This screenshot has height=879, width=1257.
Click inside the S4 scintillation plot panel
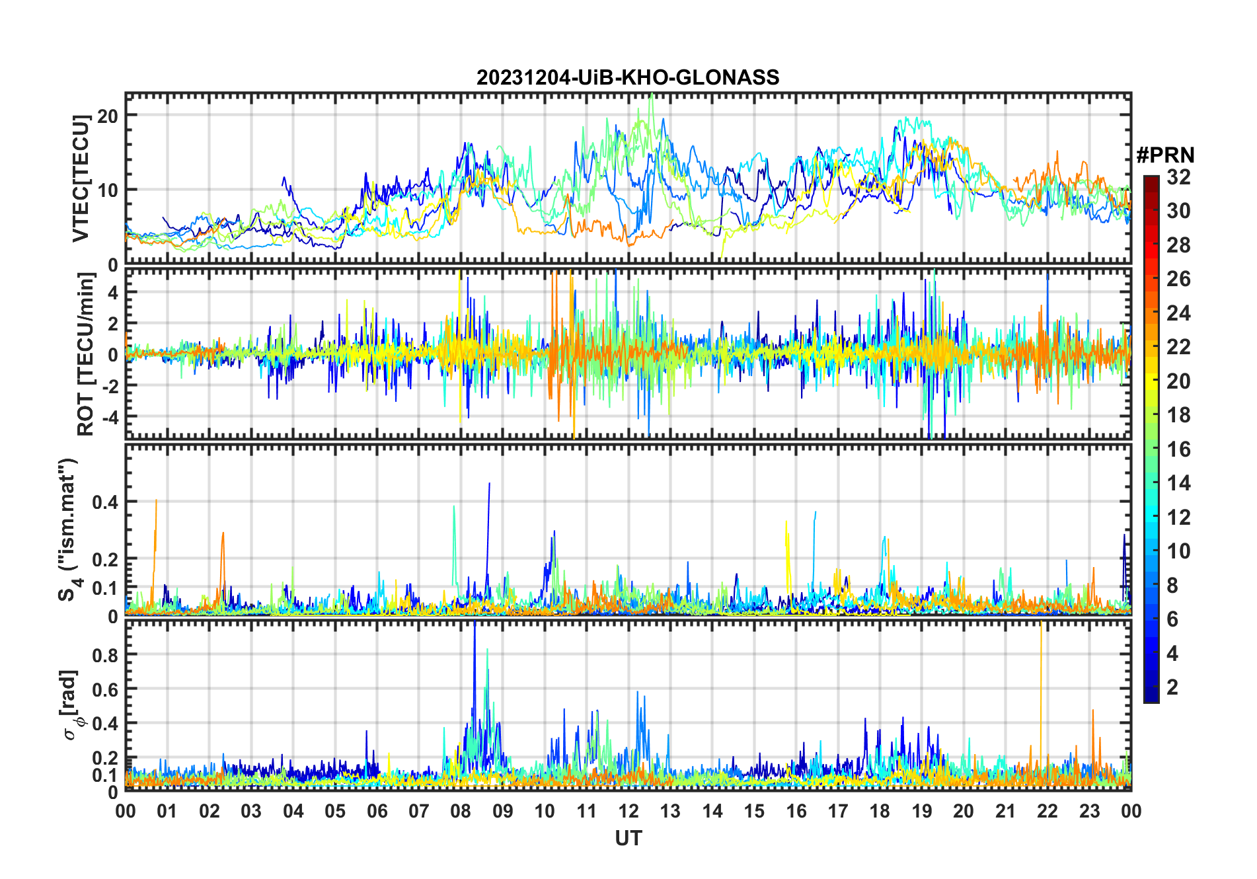[x=628, y=530]
